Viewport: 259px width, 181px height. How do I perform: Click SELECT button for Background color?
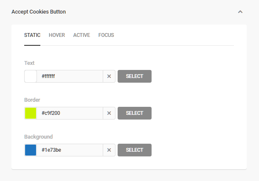[135, 150]
